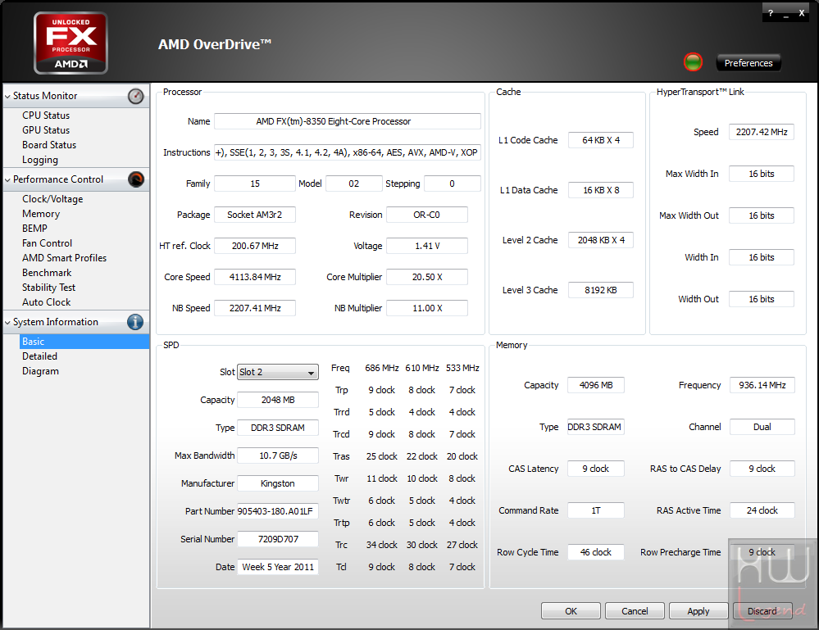Open the Benchmark page
The height and width of the screenshot is (630, 819).
pyautogui.click(x=47, y=273)
